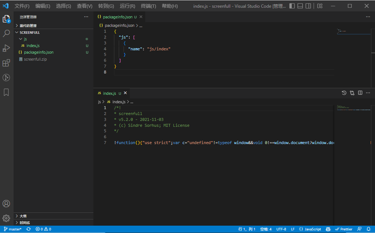Open the Manage gear icon
This screenshot has height=233, width=375.
coord(6,218)
